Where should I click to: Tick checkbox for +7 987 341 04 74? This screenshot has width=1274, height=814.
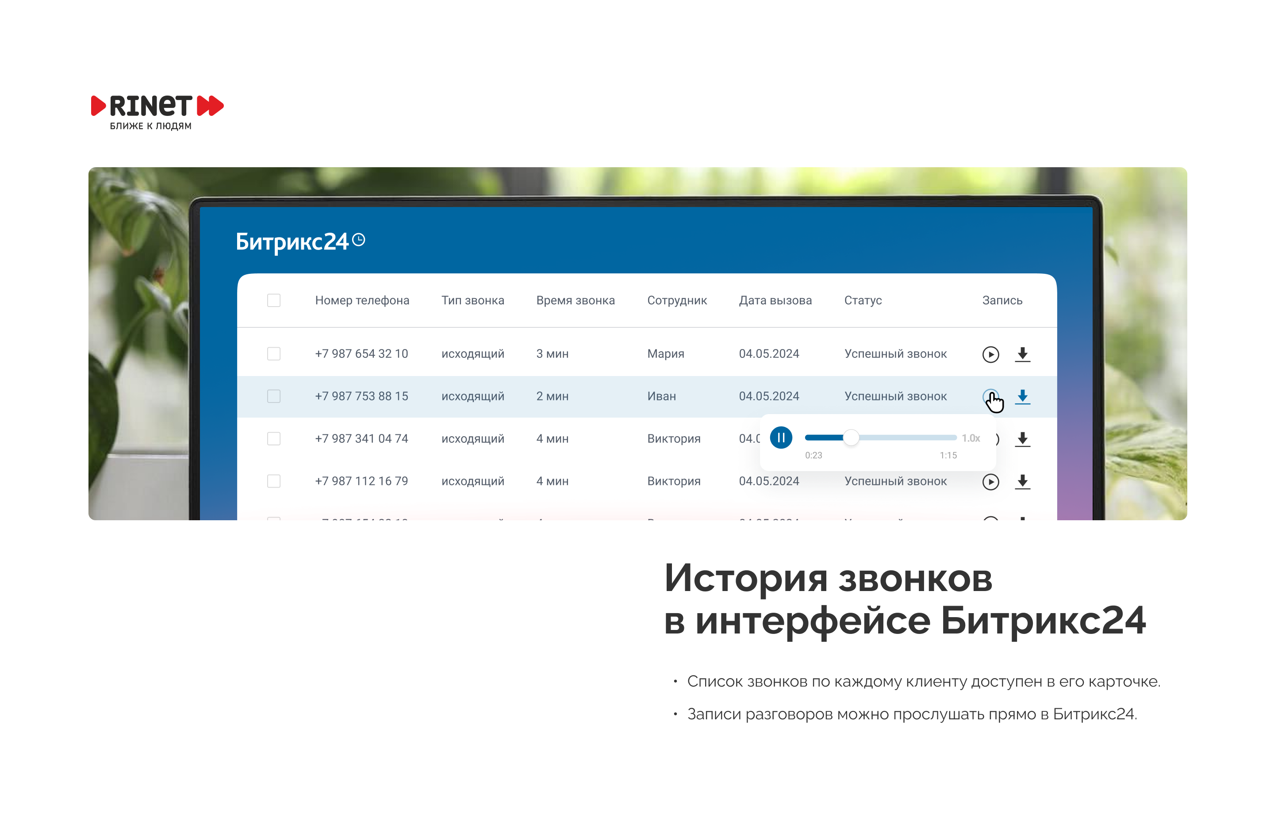tap(273, 439)
